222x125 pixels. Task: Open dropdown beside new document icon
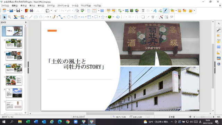[x=8, y=11]
